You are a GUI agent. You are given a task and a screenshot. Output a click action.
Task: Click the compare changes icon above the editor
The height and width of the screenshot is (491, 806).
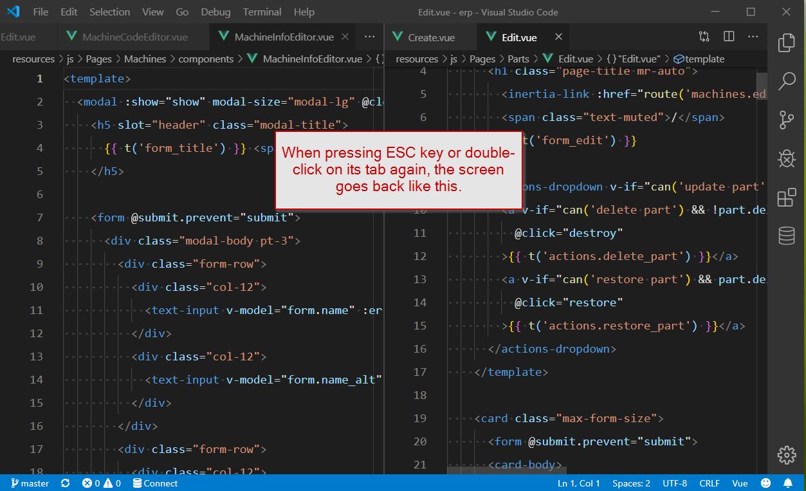(704, 37)
